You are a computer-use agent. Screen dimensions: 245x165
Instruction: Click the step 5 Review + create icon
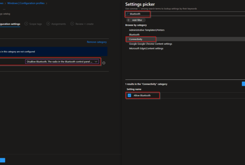click(x=72, y=24)
